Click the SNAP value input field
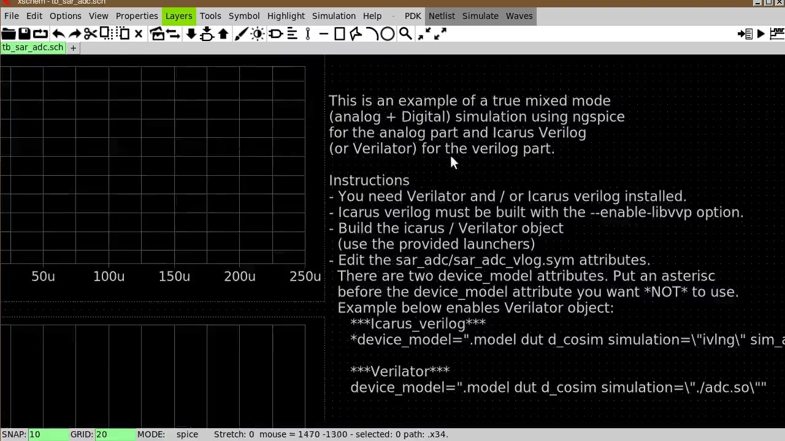 (x=48, y=434)
